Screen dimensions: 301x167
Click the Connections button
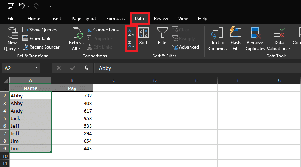click(x=102, y=30)
